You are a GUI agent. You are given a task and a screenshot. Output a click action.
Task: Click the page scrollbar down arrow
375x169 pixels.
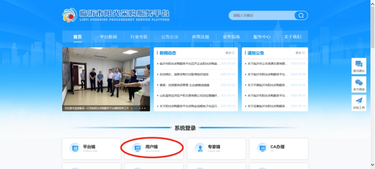tap(373, 164)
